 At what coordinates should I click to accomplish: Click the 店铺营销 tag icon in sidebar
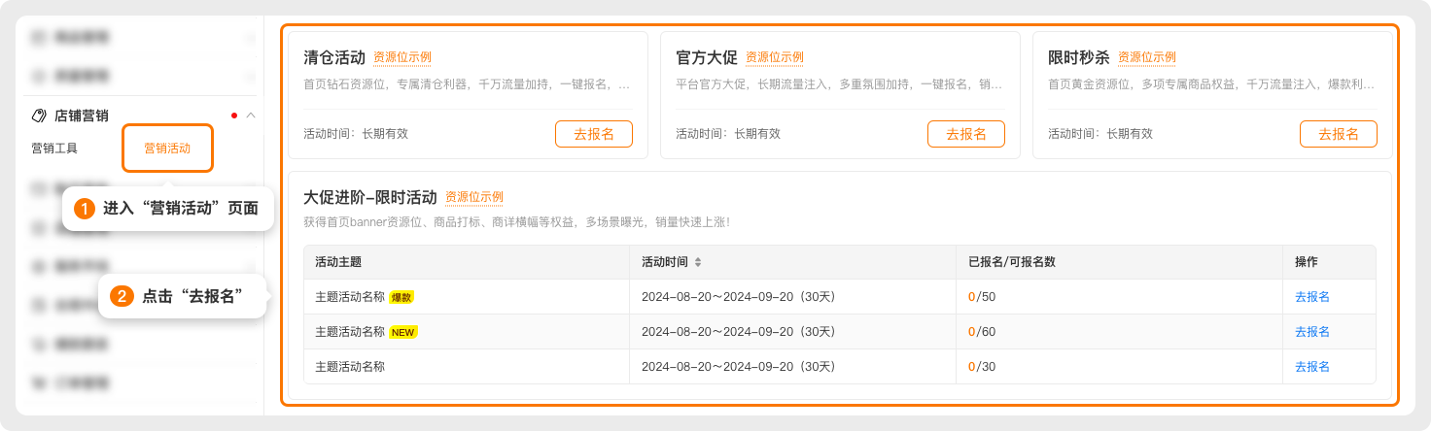(39, 116)
